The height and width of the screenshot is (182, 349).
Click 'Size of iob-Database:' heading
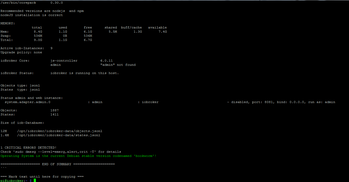tap(22, 123)
